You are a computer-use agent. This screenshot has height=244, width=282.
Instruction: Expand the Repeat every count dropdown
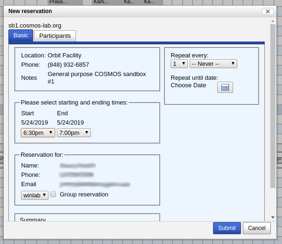[179, 63]
